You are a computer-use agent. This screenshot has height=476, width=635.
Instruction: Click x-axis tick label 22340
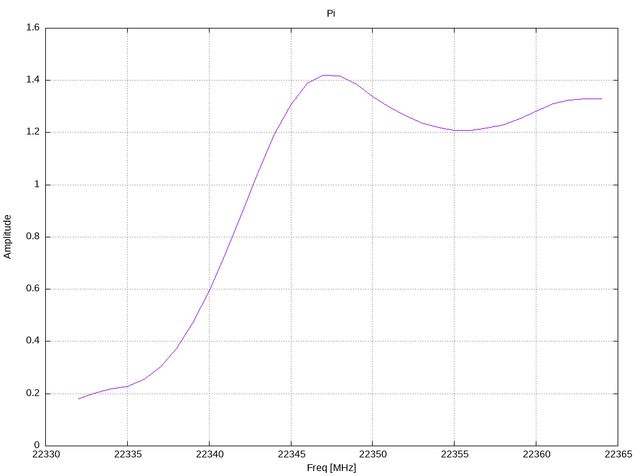pos(210,454)
